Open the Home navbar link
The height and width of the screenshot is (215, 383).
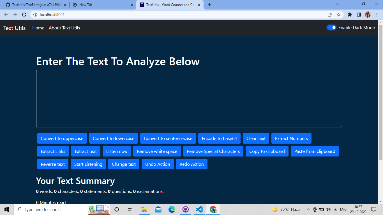(x=38, y=28)
